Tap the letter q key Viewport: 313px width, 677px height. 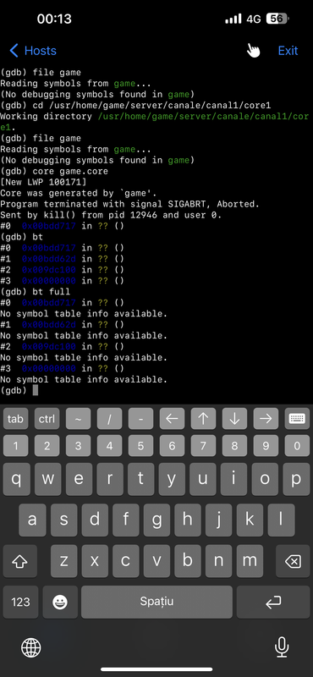[16, 479]
